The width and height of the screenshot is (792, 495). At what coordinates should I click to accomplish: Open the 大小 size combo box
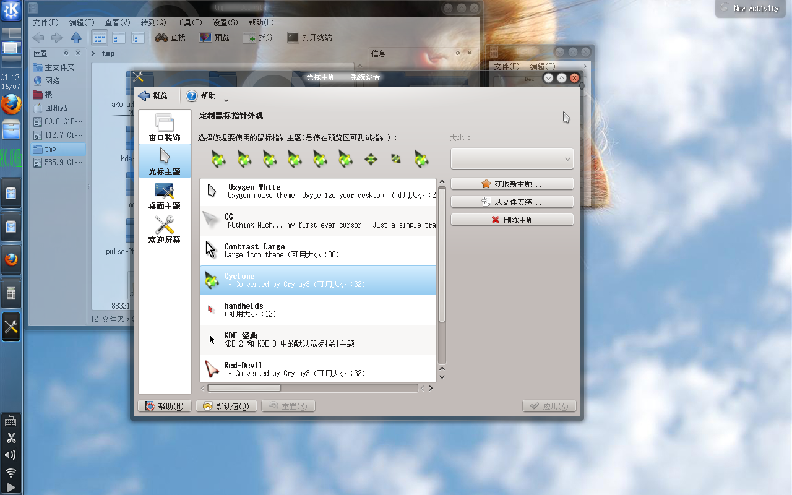tap(512, 159)
